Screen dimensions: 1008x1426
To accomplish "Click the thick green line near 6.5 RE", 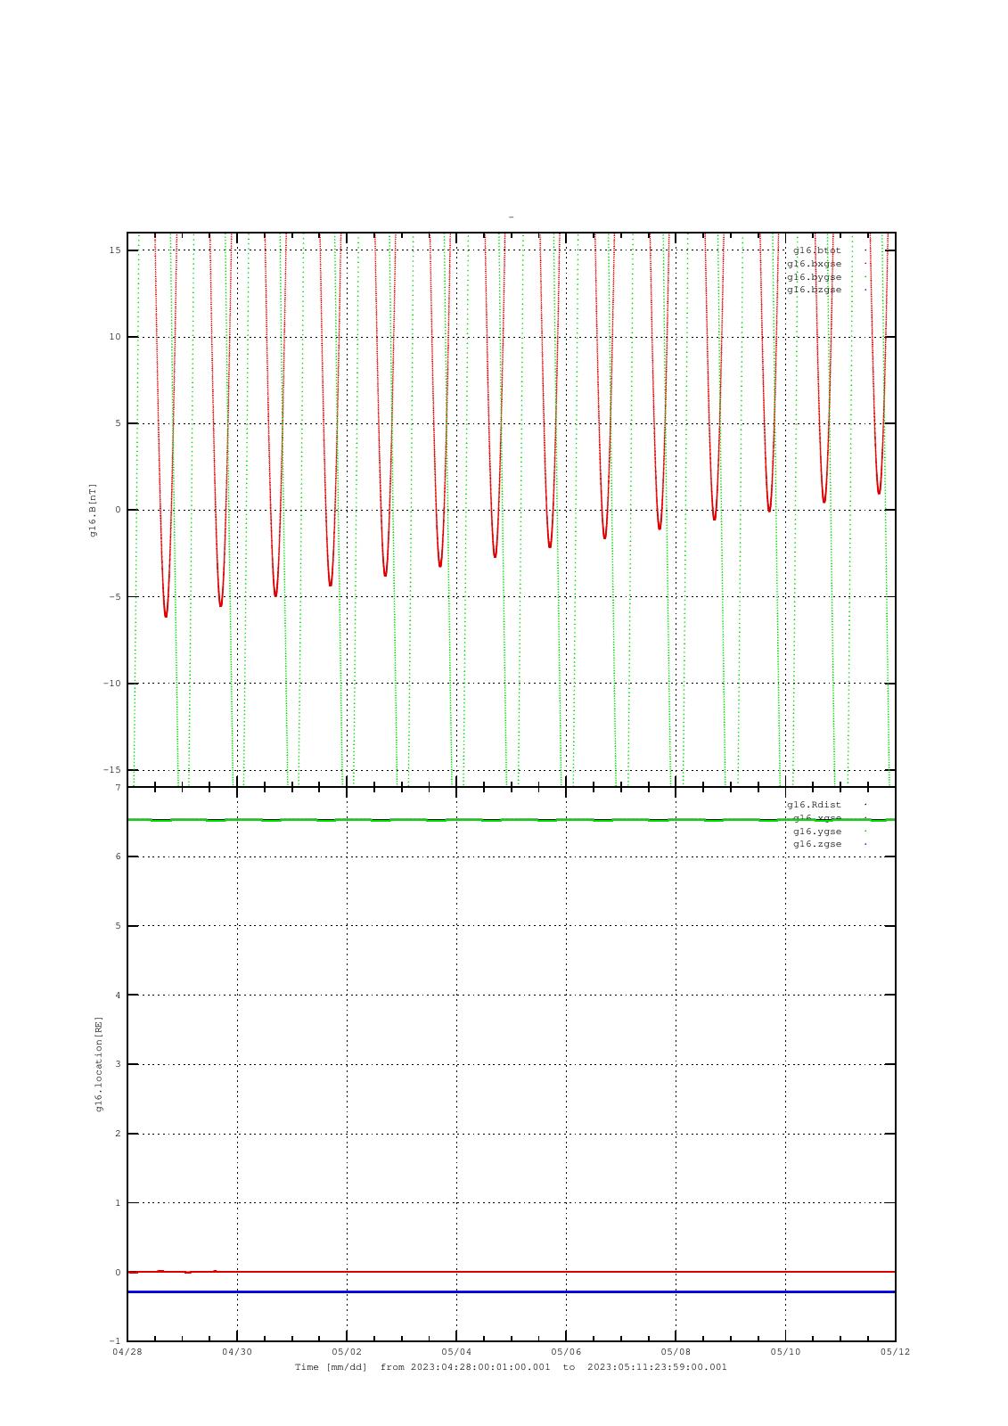I will pos(511,820).
